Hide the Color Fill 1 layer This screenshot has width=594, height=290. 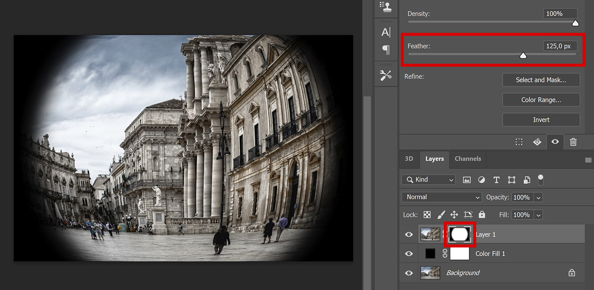click(409, 254)
